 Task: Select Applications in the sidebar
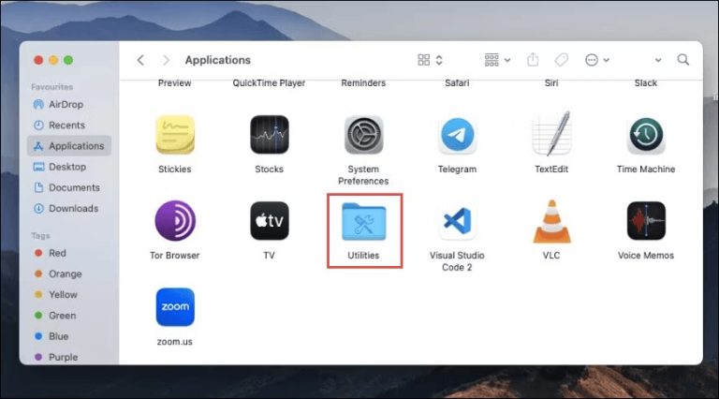tap(68, 146)
